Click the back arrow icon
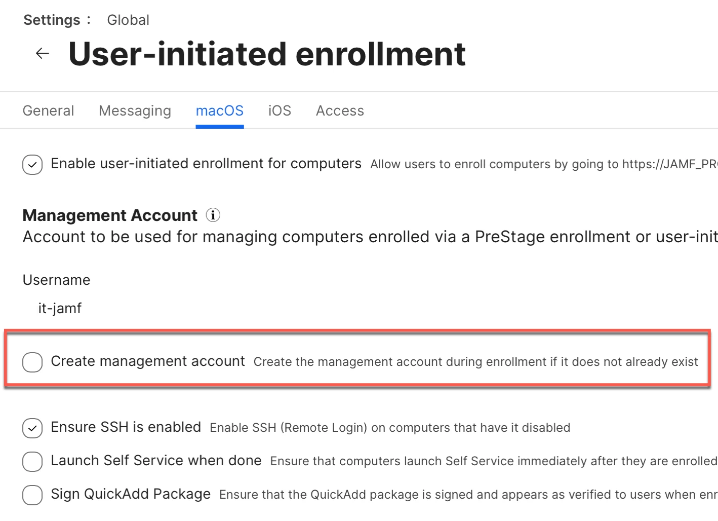The width and height of the screenshot is (718, 521). pos(43,53)
